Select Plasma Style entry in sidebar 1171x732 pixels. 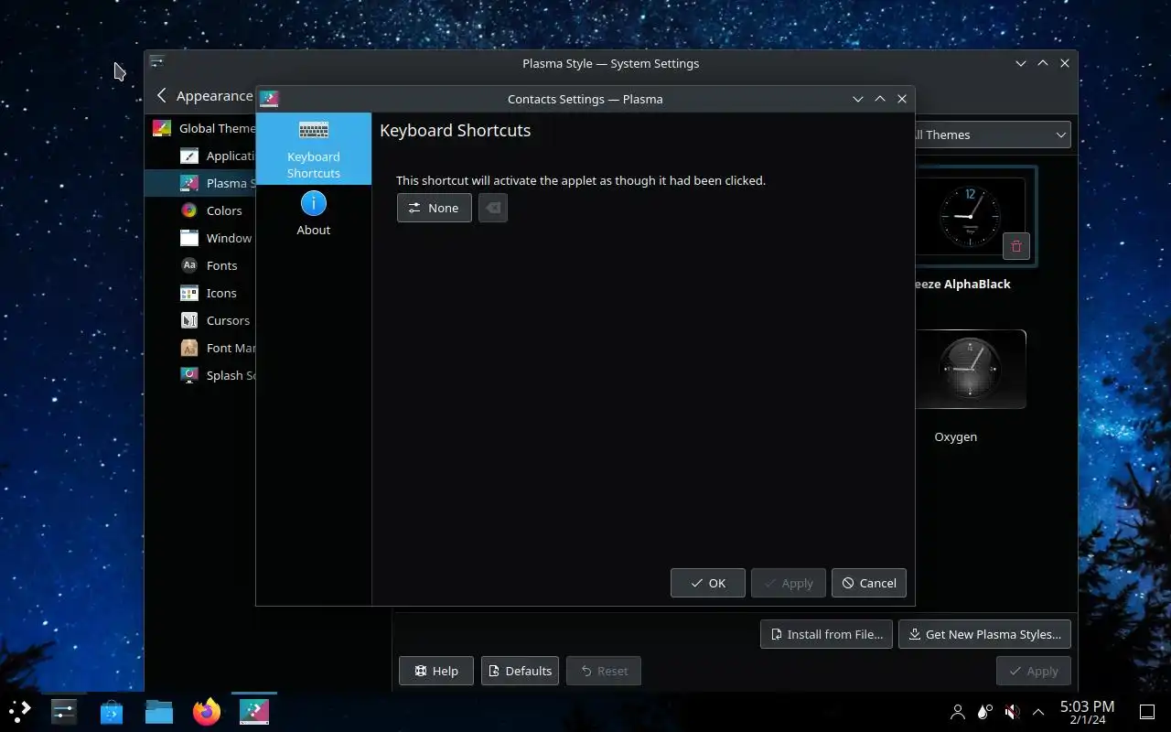201,183
